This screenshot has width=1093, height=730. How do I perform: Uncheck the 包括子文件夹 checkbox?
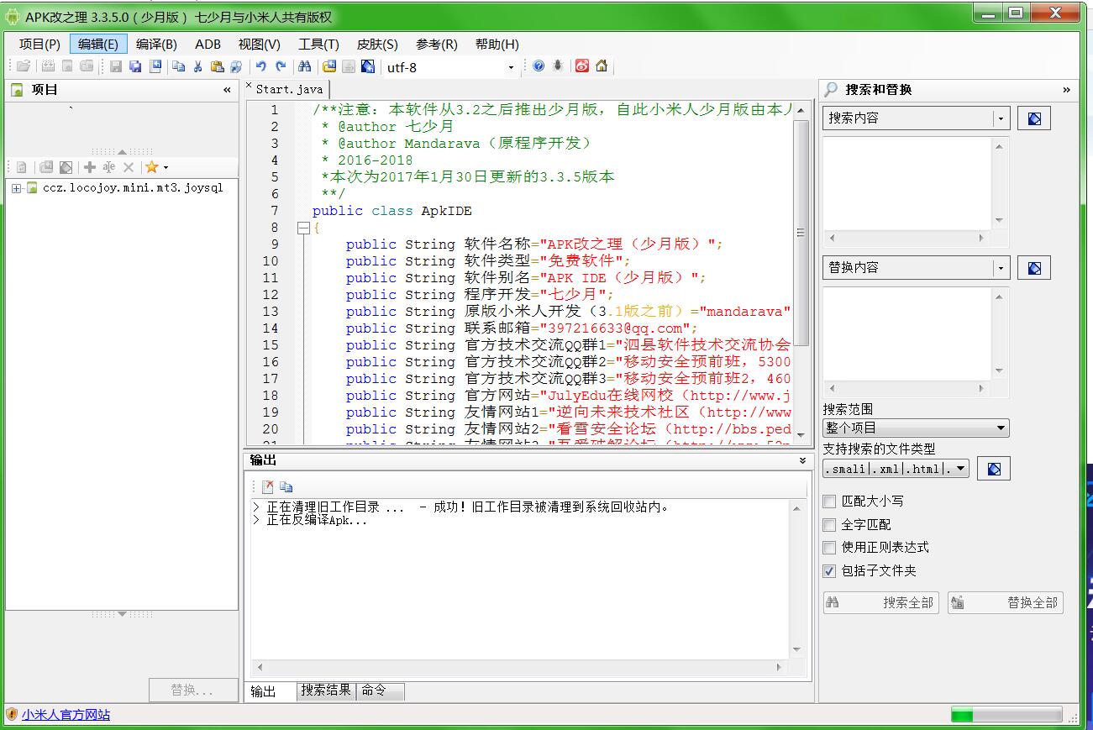pos(830,571)
